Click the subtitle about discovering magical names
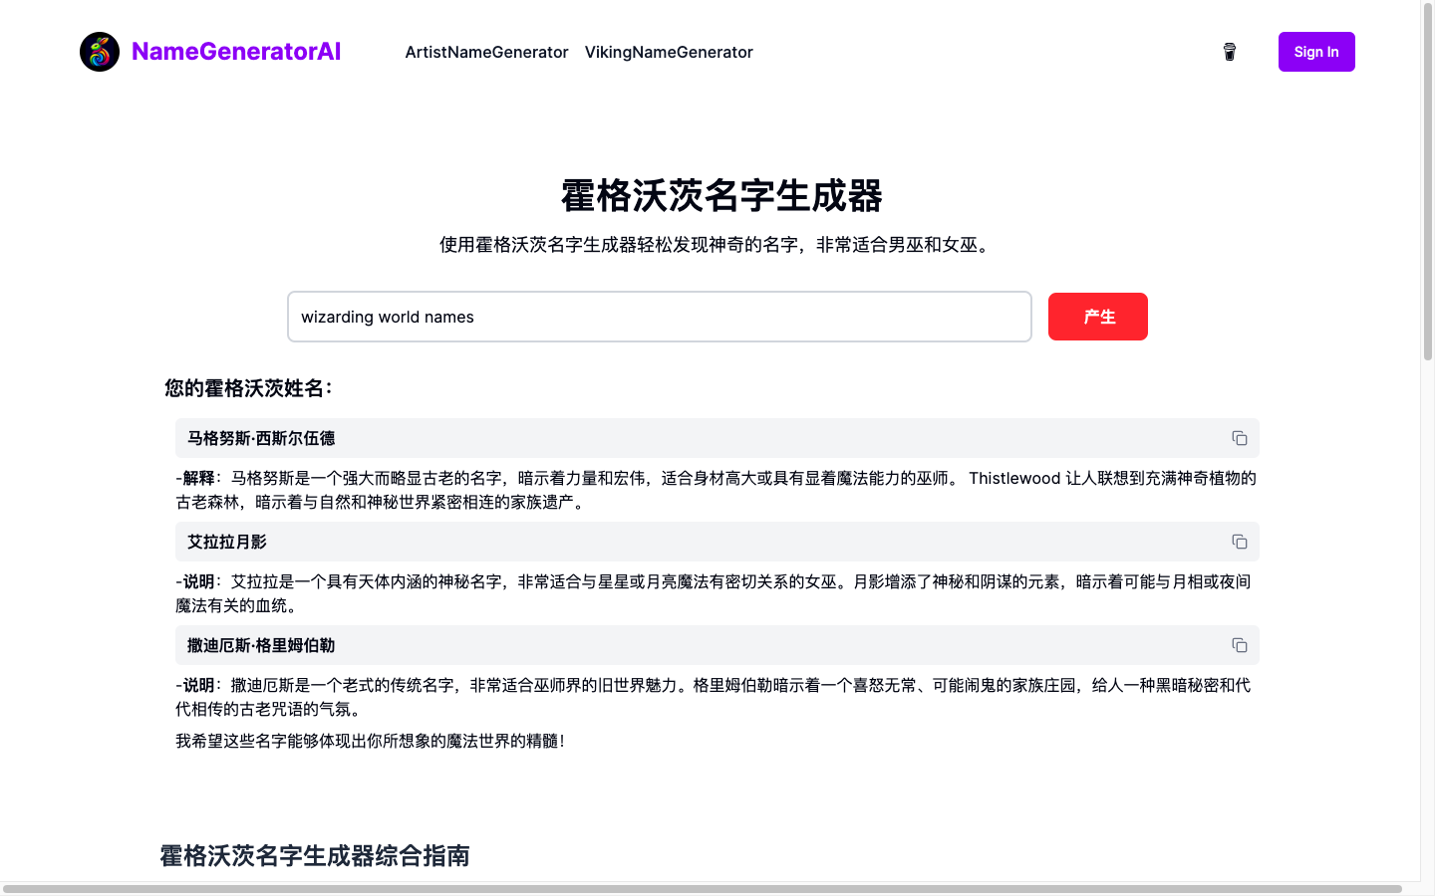 pos(716,245)
